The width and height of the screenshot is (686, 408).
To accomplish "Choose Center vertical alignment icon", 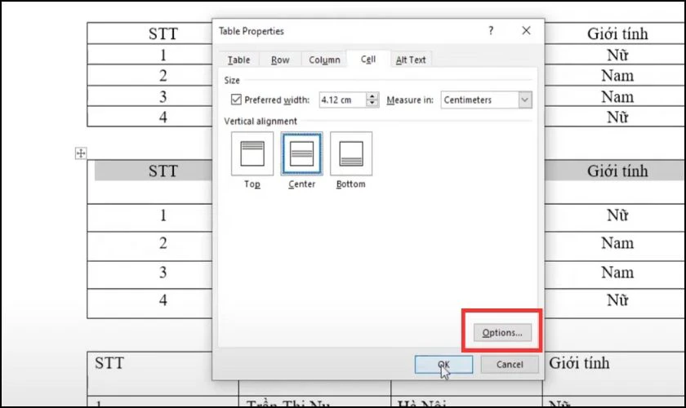I will point(302,153).
